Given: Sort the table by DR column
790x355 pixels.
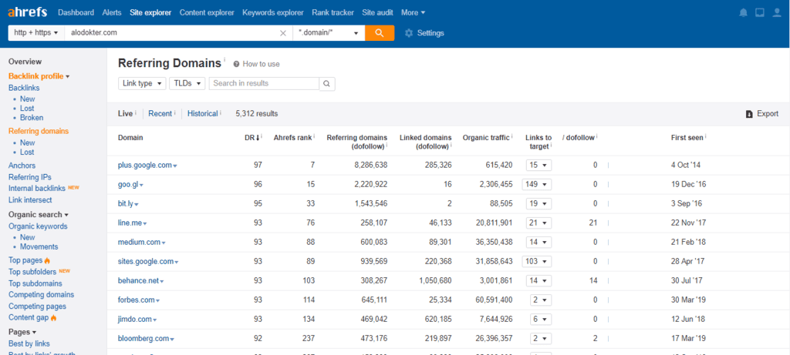Looking at the screenshot, I should click(x=252, y=137).
